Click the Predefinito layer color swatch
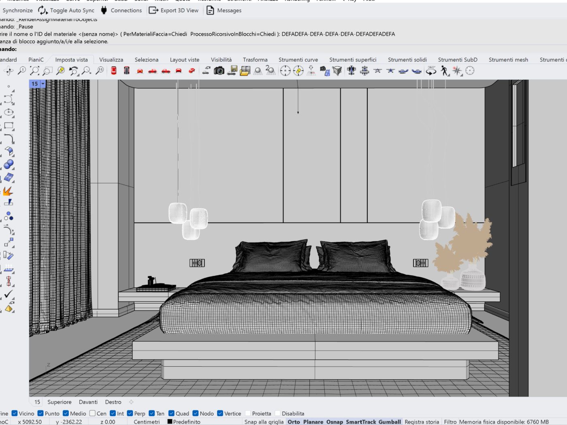This screenshot has height=425, width=567. click(170, 421)
